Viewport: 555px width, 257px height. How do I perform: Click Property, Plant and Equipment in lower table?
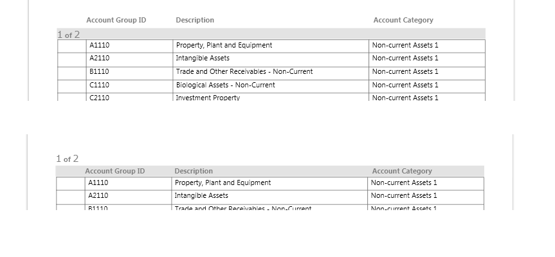click(223, 182)
